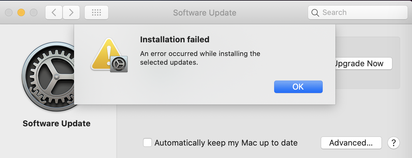412x158 pixels.
Task: Click the Software Update window title
Action: click(x=204, y=13)
